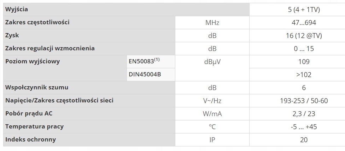Select the 16 (12 @TV) gain value
Screen dimensions: 345x151
pyautogui.click(x=304, y=36)
